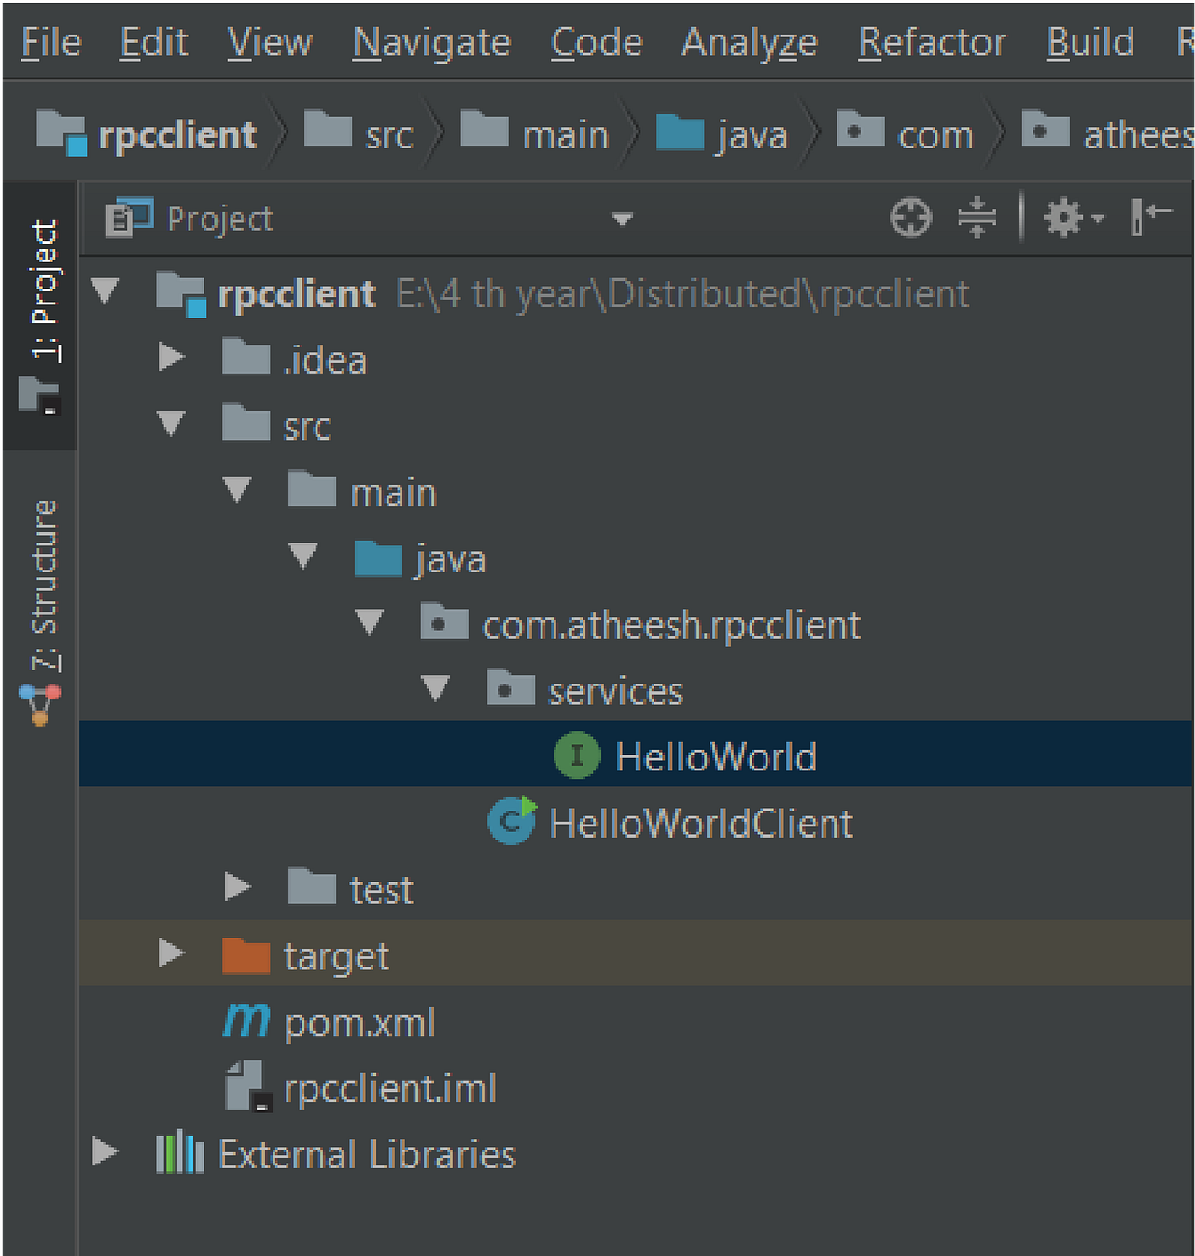Click the HelloWorld interface icon
The height and width of the screenshot is (1256, 1195).
click(x=576, y=755)
